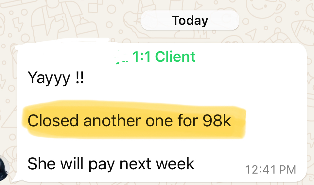The width and height of the screenshot is (314, 185).
Task: Click the word Closed in highlighted line
Action: coord(53,120)
